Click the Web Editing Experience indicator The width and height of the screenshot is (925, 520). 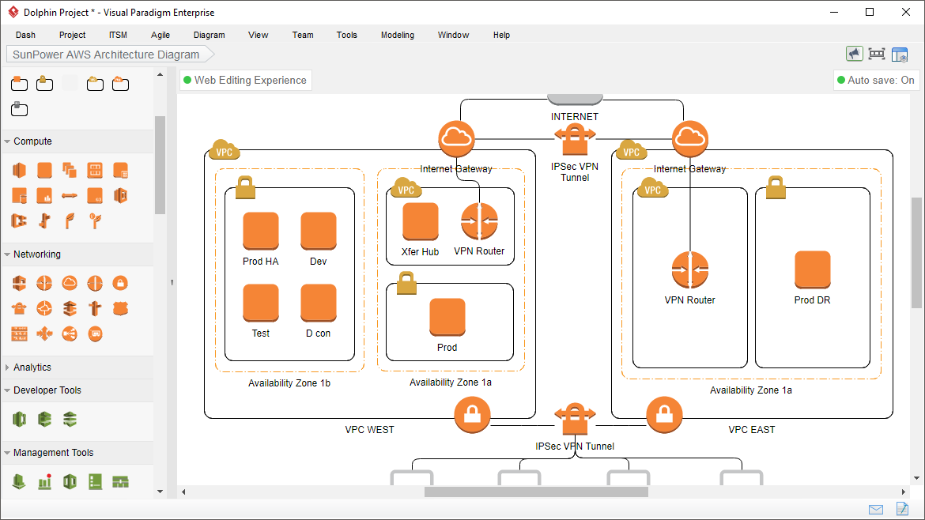(245, 80)
